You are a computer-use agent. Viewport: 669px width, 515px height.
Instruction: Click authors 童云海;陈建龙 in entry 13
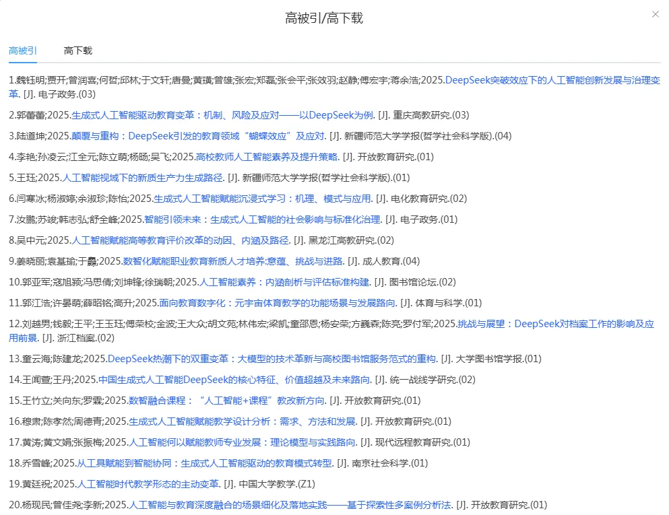click(51, 359)
